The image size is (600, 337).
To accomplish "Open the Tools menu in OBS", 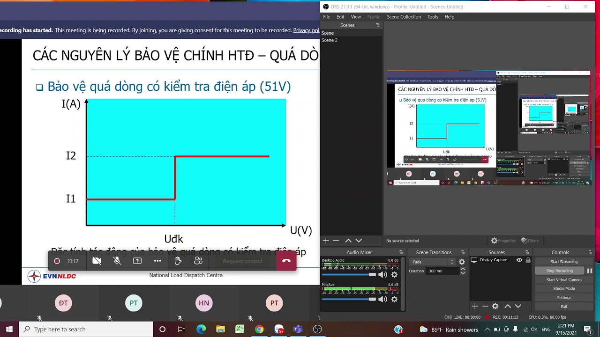I will pyautogui.click(x=433, y=17).
